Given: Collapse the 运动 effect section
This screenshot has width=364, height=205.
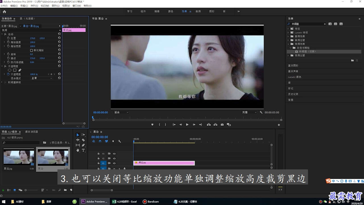Looking at the screenshot, I should pos(2,34).
